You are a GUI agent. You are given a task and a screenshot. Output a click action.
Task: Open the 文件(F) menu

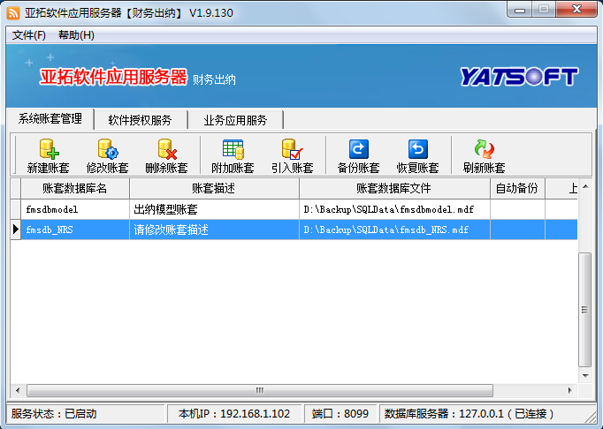click(29, 35)
